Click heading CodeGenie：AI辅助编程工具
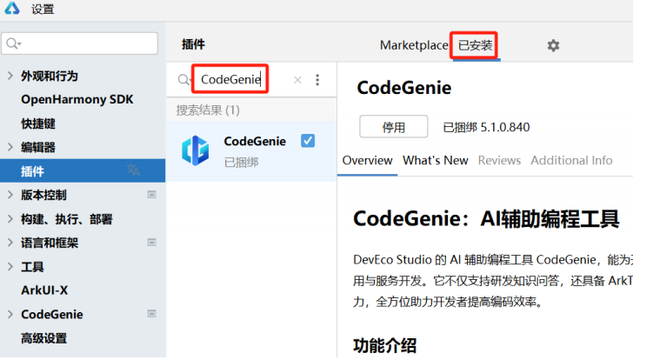Image resolution: width=653 pixels, height=360 pixels. [x=486, y=219]
